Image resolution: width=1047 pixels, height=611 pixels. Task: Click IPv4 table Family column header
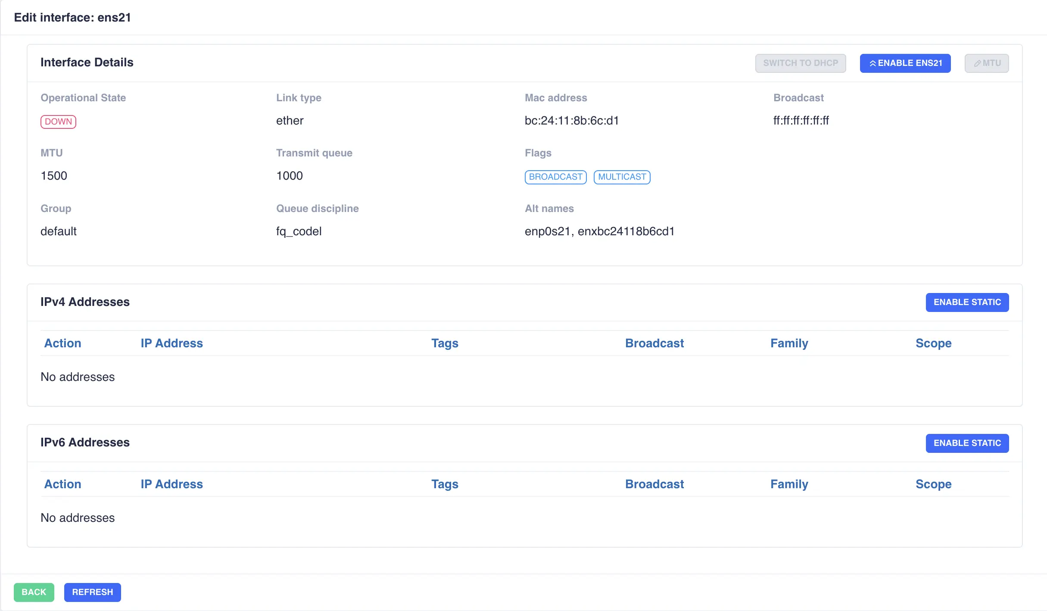click(x=789, y=343)
